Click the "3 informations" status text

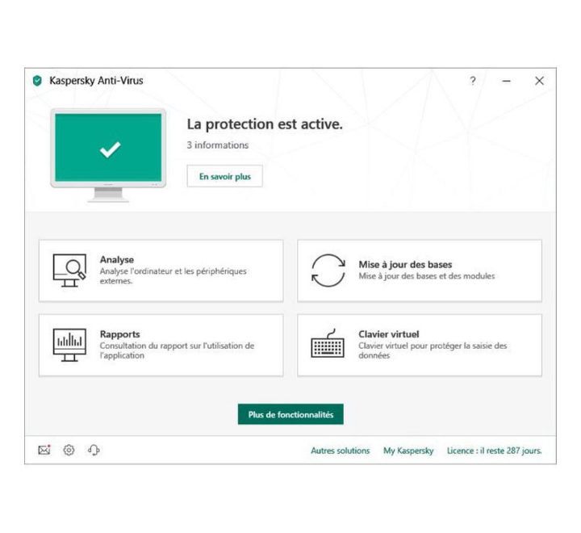coord(218,145)
